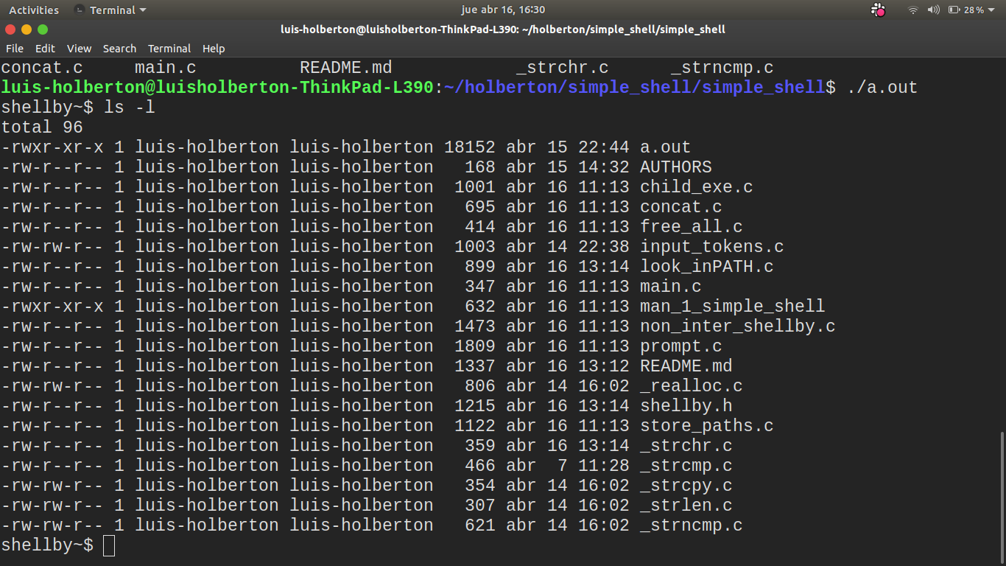
Task: Open the Help menu
Action: (x=214, y=49)
